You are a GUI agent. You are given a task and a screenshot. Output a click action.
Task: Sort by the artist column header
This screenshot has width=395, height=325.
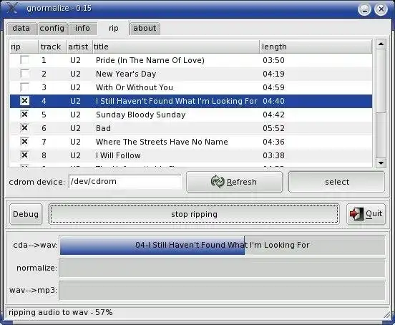(x=79, y=47)
